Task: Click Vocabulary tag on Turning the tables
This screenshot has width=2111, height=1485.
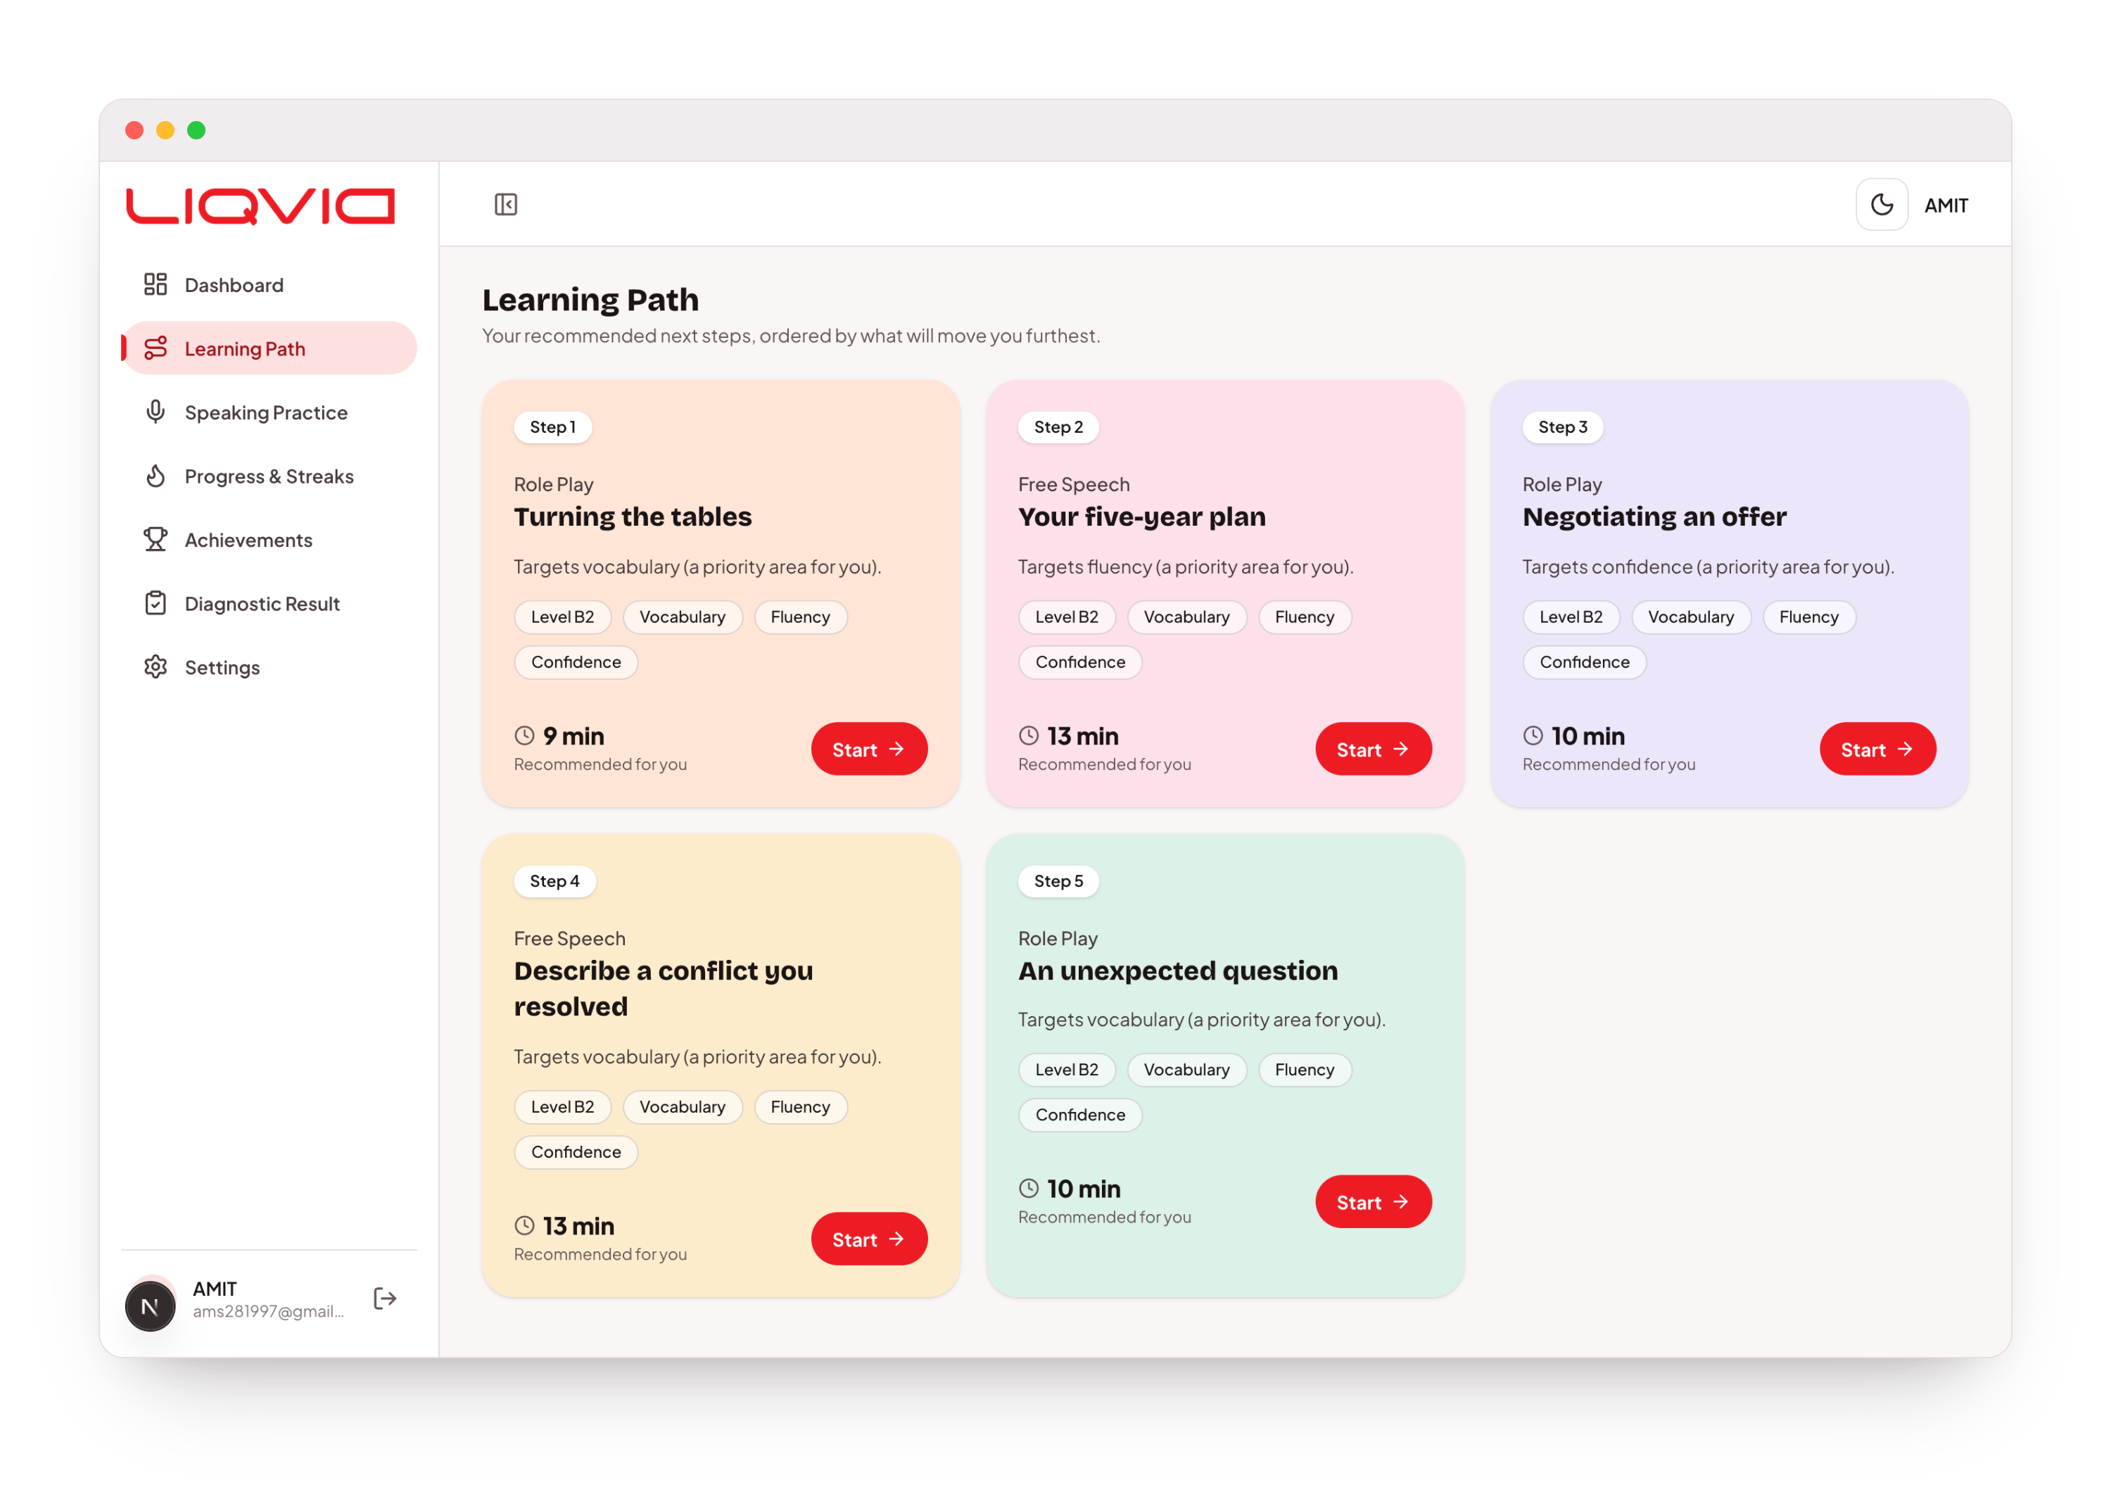Action: (683, 617)
